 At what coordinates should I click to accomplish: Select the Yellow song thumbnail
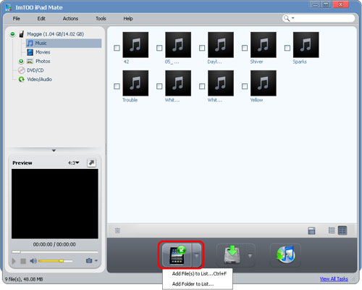tap(264, 83)
